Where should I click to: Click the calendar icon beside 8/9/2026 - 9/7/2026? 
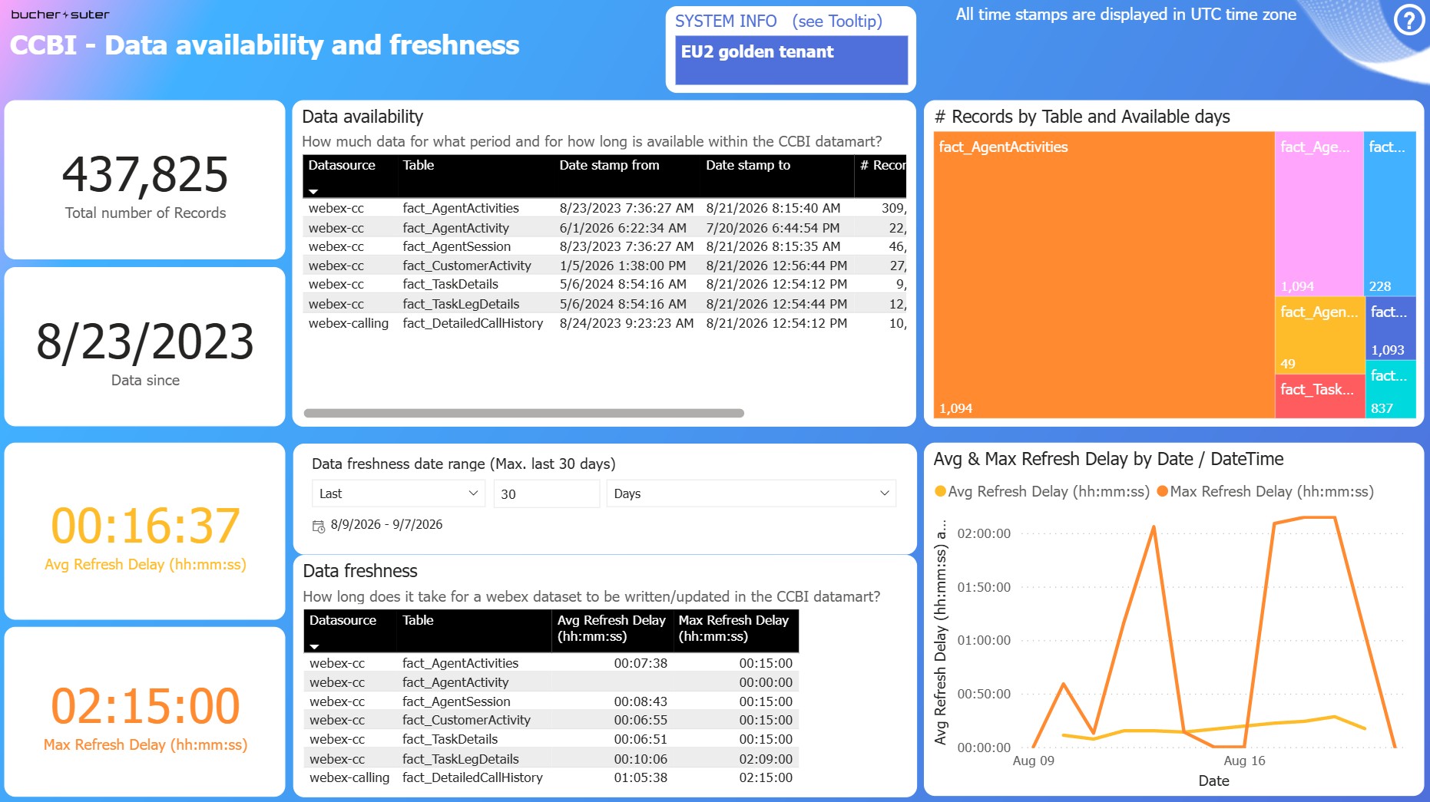(318, 526)
